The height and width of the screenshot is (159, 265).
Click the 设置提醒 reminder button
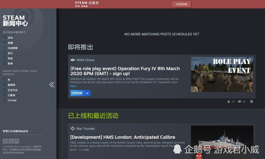(77, 93)
